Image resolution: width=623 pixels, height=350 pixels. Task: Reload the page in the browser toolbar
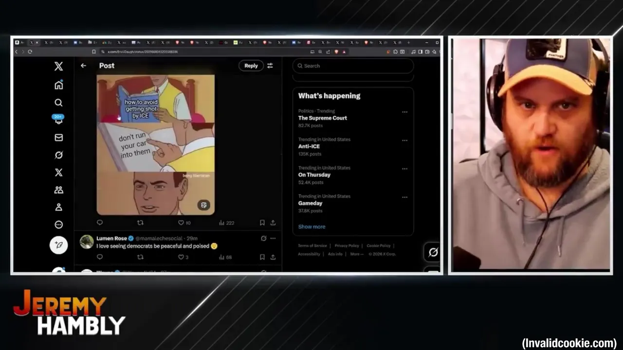(x=30, y=52)
